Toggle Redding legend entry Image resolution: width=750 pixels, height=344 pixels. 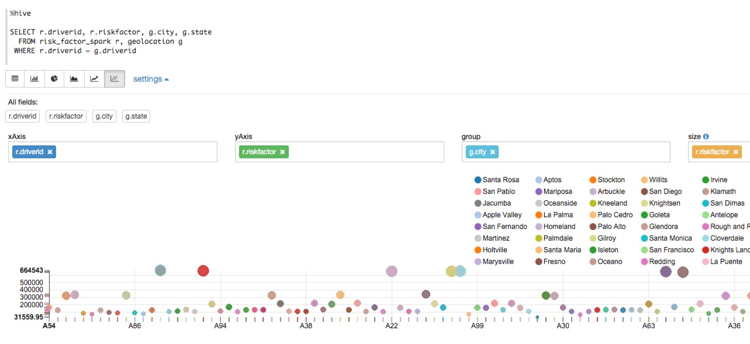coord(658,261)
